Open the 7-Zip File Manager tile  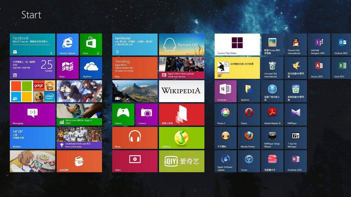click(x=296, y=138)
